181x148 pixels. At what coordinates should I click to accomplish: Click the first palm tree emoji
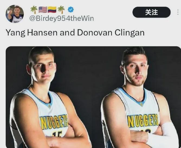(34, 10)
